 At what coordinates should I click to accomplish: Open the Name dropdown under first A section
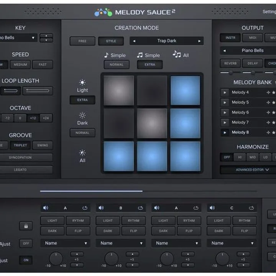[65, 243]
